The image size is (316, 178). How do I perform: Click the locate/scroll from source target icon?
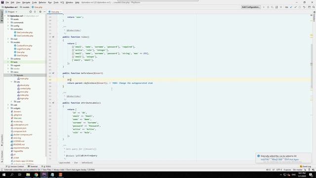pyautogui.click(x=31, y=12)
